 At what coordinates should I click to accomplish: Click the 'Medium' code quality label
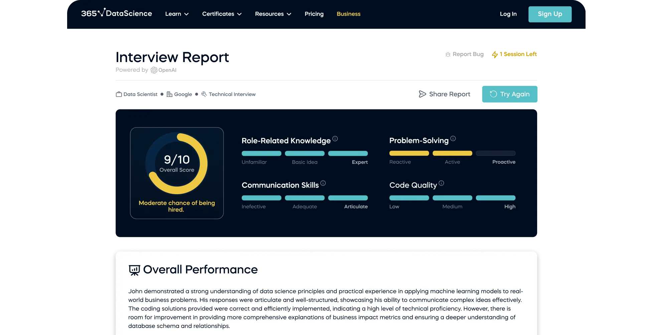tap(452, 207)
